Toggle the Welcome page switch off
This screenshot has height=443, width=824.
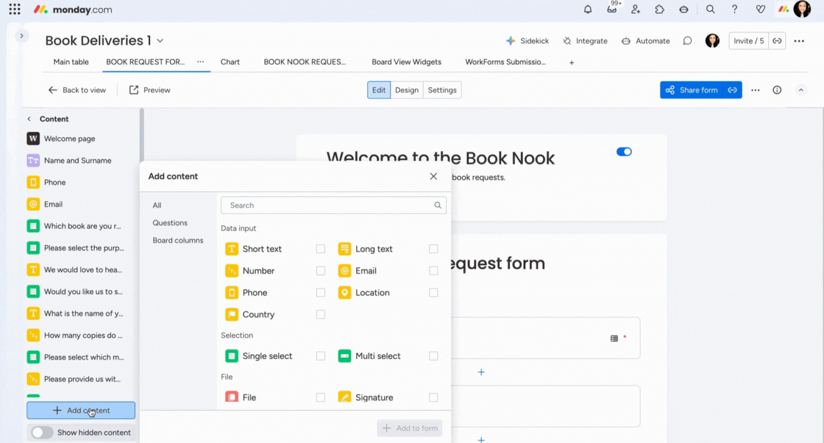pyautogui.click(x=624, y=152)
